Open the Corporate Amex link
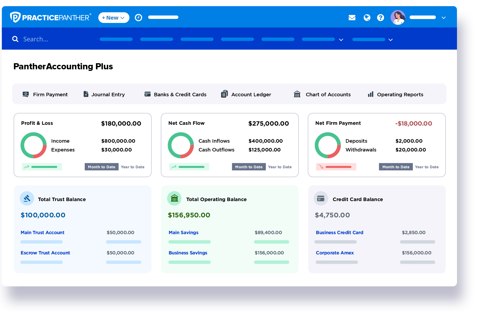The image size is (481, 320). pyautogui.click(x=335, y=253)
